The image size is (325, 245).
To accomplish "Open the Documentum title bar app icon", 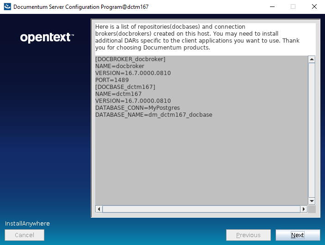I will 7,7.
